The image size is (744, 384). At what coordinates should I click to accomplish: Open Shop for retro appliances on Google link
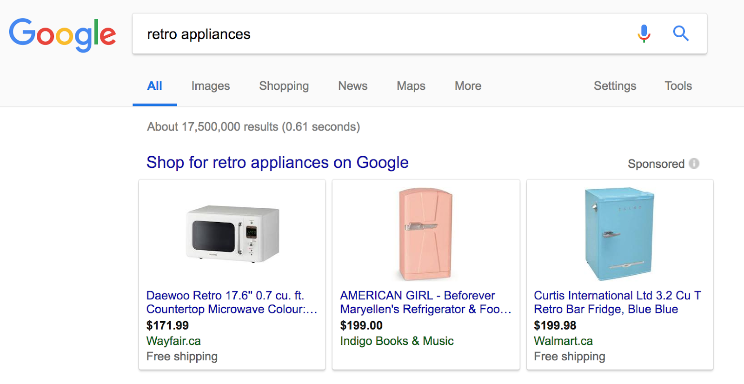[x=278, y=163]
